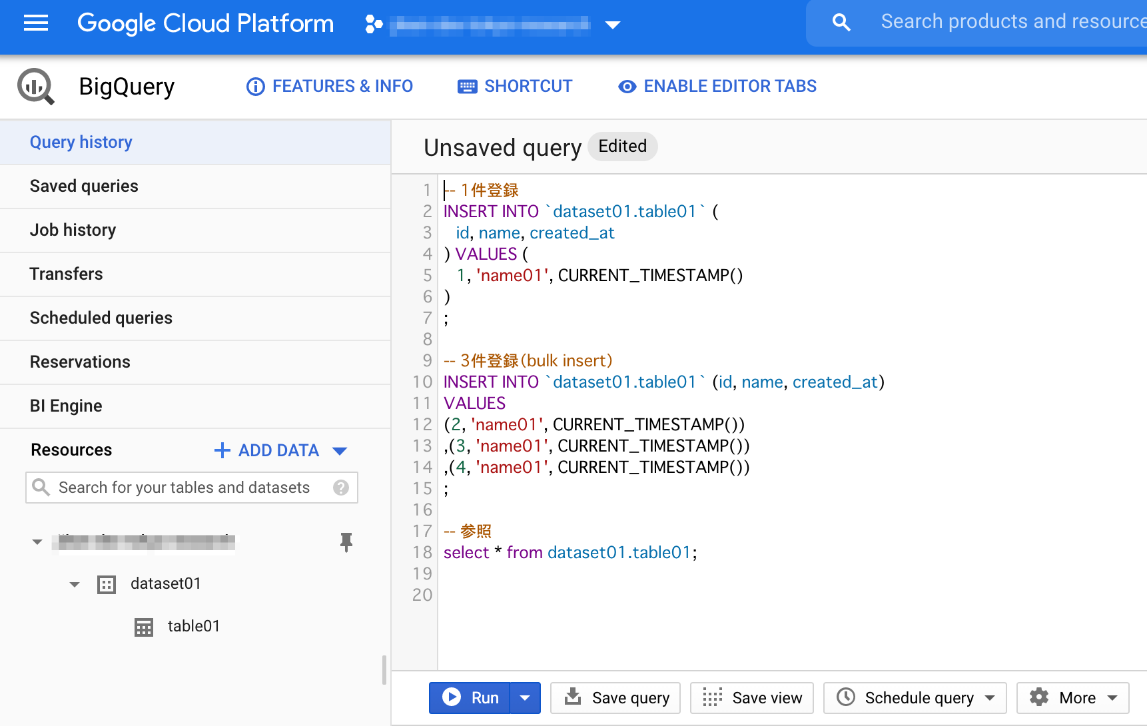1147x726 pixels.
Task: Click the clock icon on Schedule query
Action: (846, 697)
